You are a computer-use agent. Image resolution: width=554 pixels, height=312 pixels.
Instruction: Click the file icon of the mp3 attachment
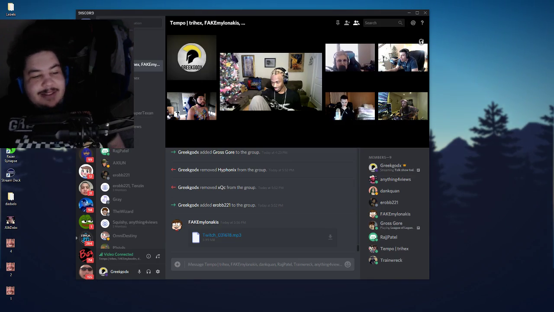pos(196,237)
